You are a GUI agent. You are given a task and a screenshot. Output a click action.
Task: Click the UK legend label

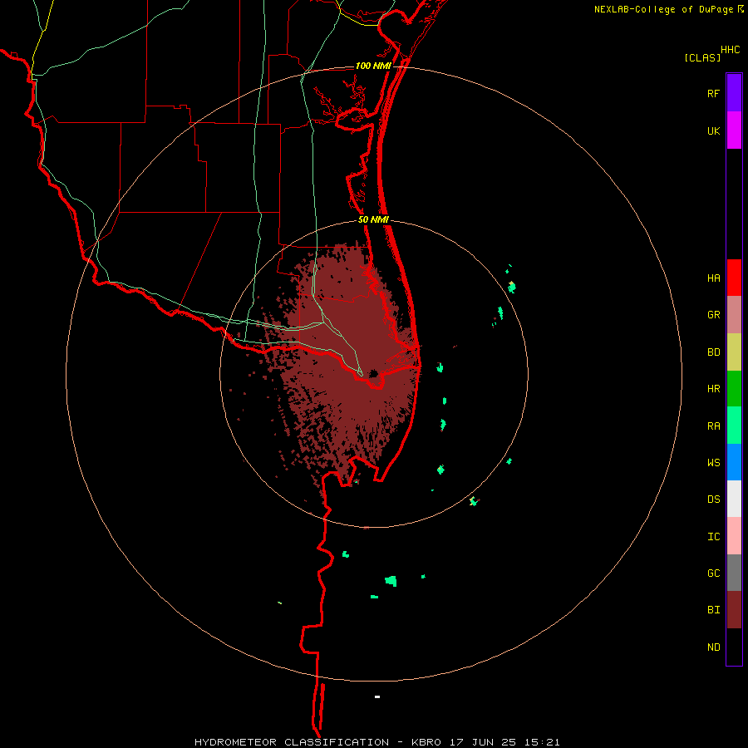point(714,131)
